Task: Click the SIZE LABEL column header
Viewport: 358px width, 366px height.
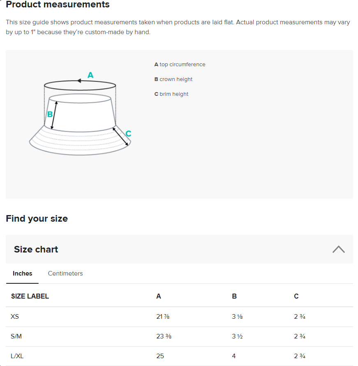Action: click(30, 296)
